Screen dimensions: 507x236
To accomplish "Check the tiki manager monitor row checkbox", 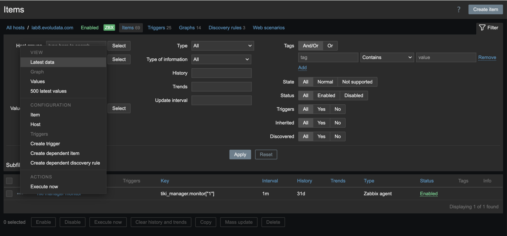I will 9,194.
